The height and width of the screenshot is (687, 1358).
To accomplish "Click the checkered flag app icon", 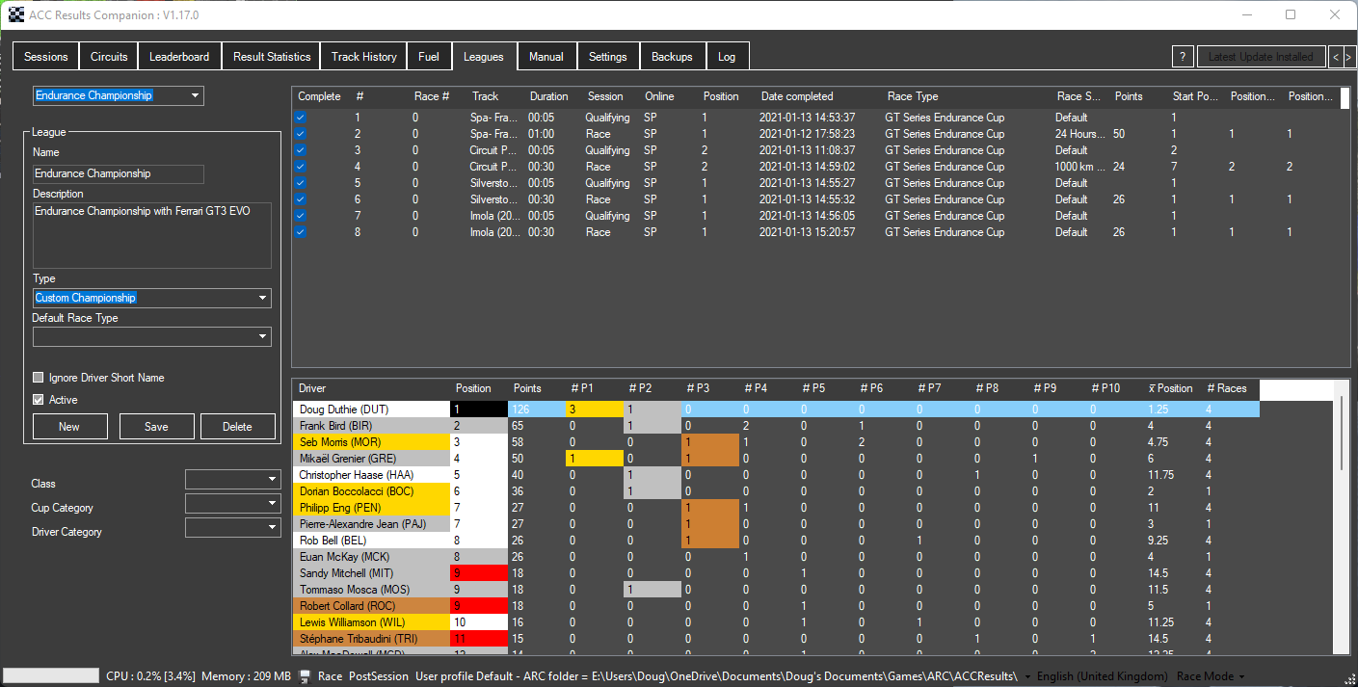I will 14,14.
